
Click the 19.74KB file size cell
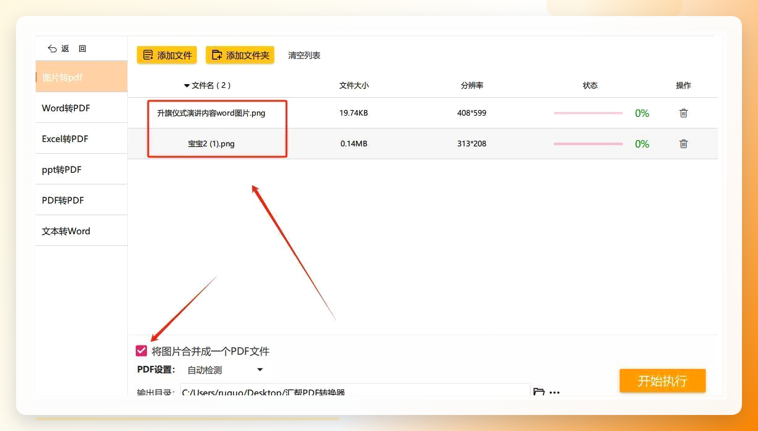click(x=354, y=113)
